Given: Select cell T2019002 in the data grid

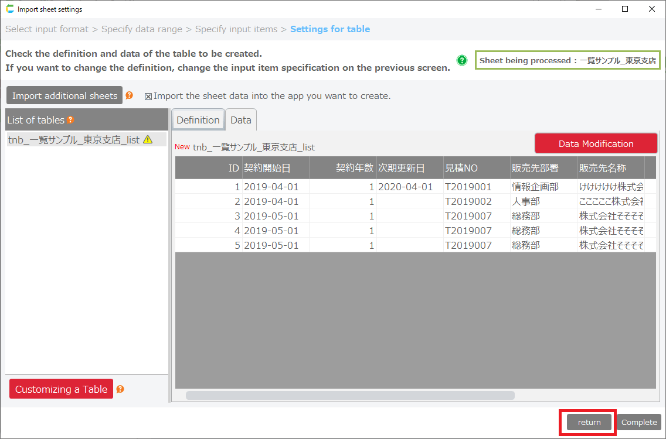Looking at the screenshot, I should [x=468, y=201].
